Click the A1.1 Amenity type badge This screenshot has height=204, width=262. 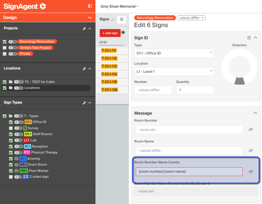(23, 158)
